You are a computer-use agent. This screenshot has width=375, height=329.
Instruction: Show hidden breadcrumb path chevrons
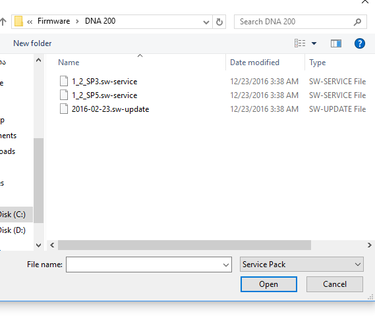click(30, 22)
